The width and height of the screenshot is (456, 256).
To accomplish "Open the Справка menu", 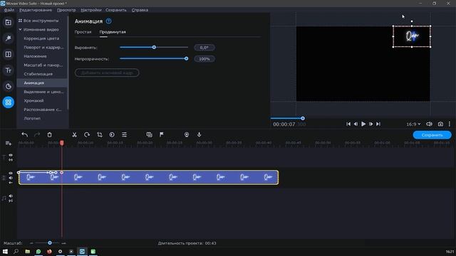I will 140,10.
